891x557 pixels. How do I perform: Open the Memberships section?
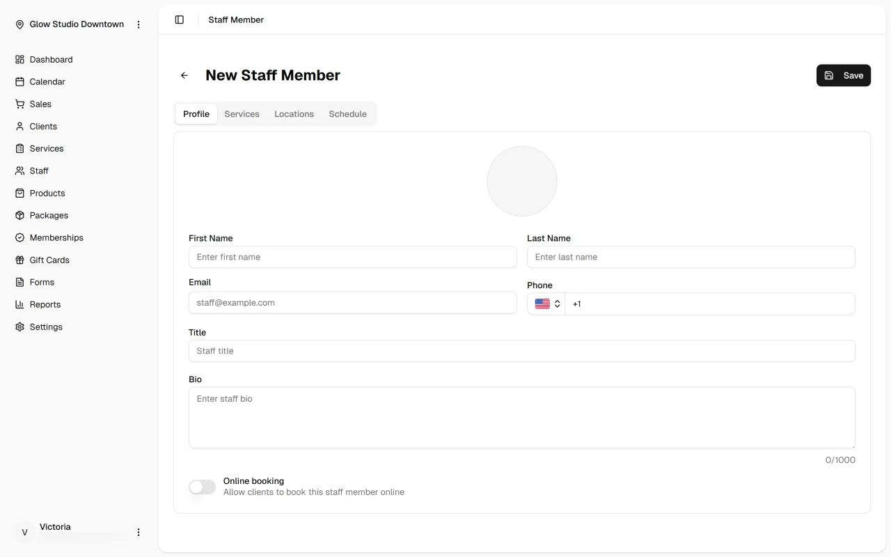click(56, 238)
